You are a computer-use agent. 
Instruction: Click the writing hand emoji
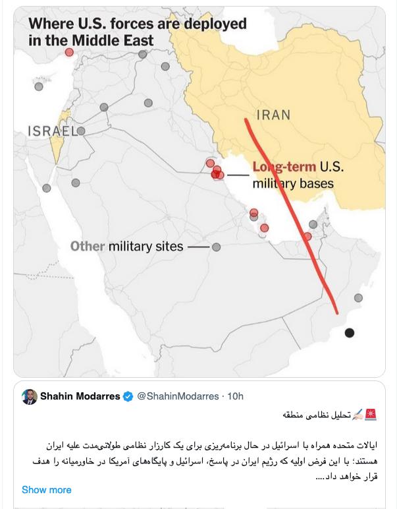(x=358, y=415)
